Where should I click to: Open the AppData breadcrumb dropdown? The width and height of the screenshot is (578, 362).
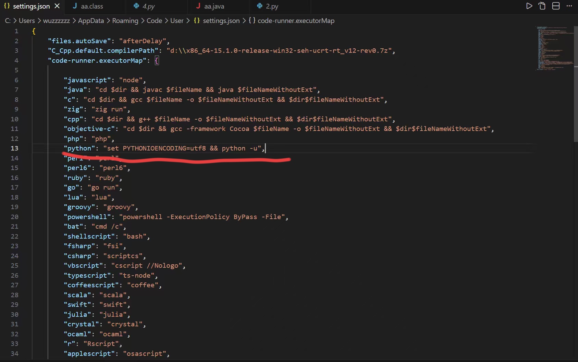(x=91, y=21)
